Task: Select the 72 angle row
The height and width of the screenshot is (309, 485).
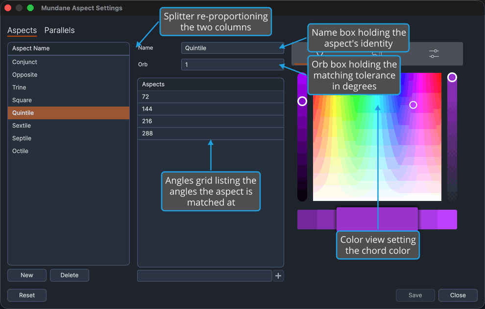Action: pyautogui.click(x=210, y=97)
